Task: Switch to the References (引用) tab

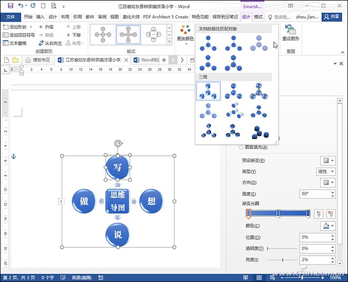Action: coord(77,17)
